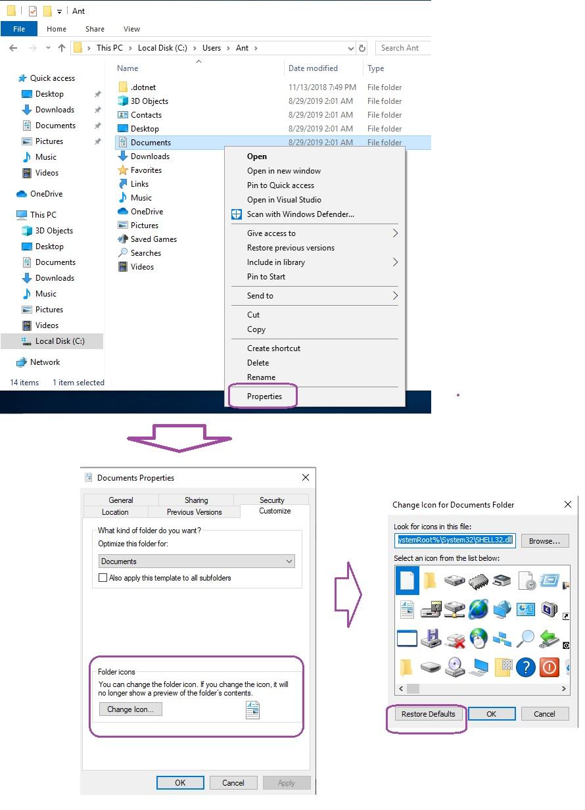Open the address bar history dropdown

click(351, 48)
